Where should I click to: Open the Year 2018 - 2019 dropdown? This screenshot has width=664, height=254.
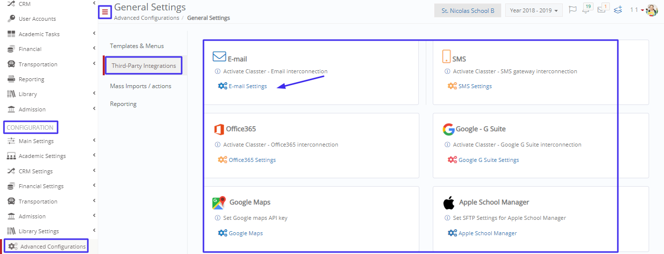click(x=533, y=10)
